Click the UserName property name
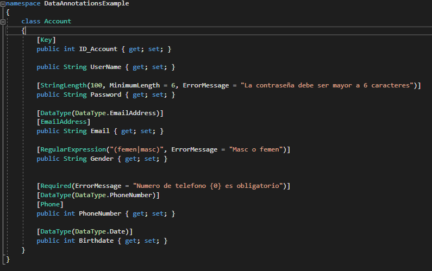432x271 pixels. 106,67
